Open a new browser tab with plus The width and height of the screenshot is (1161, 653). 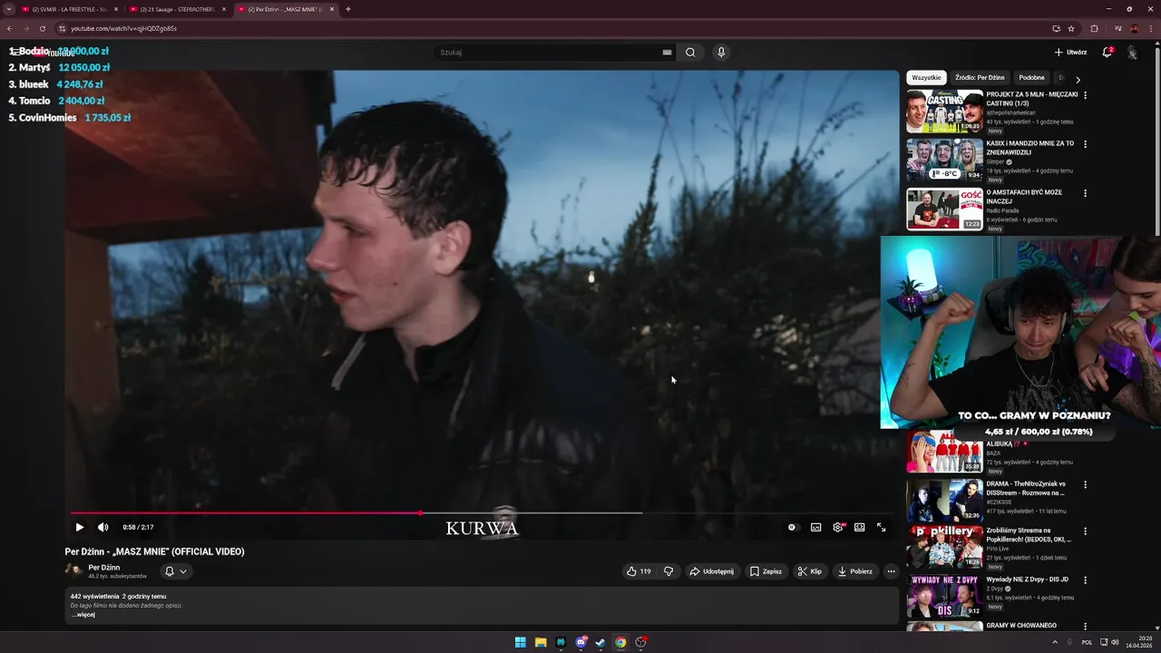coord(348,9)
